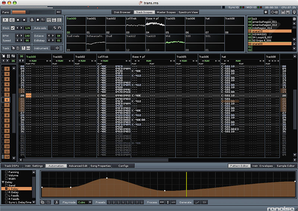Click the Auto-solo S button

click(54, 28)
